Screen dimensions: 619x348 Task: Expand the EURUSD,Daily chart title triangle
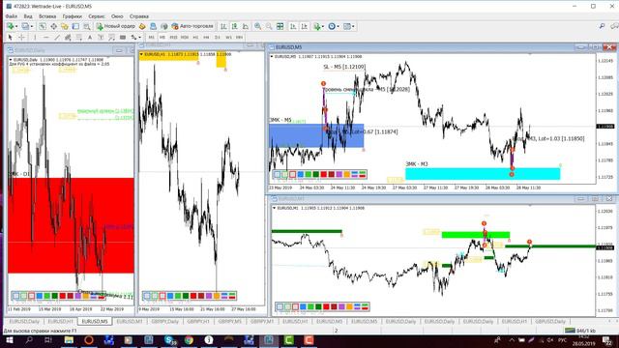pyautogui.click(x=11, y=60)
